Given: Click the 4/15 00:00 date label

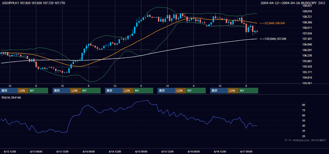Looking at the screenshot, I should tap(141, 151).
